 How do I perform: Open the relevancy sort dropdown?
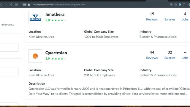pyautogui.click(x=7, y=24)
